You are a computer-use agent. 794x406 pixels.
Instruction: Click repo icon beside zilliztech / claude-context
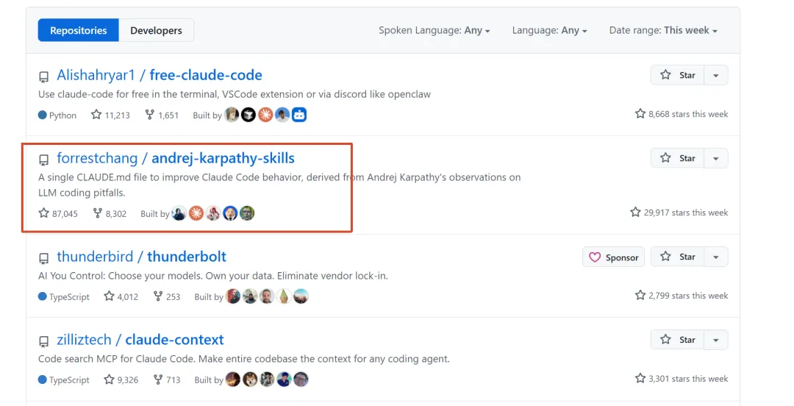point(43,341)
